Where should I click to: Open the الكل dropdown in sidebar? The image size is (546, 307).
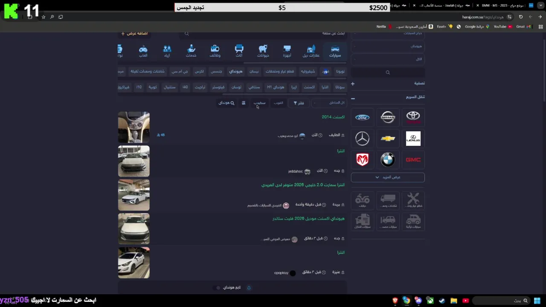388,59
